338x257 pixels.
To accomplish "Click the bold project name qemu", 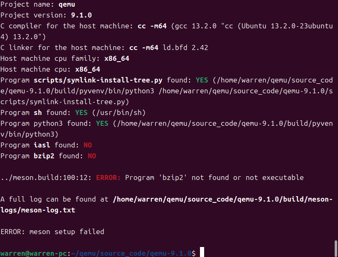I will click(x=67, y=5).
